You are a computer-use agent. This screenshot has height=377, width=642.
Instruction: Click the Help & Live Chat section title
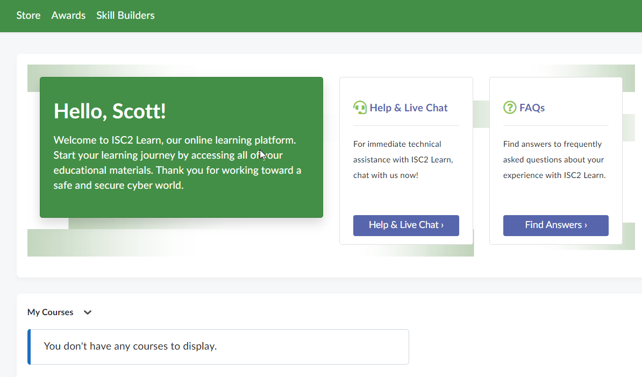409,107
